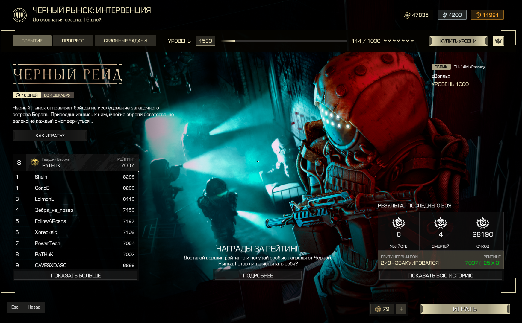Click the ПОДРОБНЕЕ rewards button

pos(258,275)
